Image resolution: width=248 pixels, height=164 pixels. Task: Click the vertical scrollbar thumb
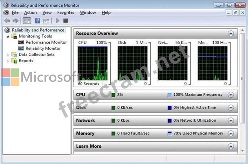[x=242, y=78]
